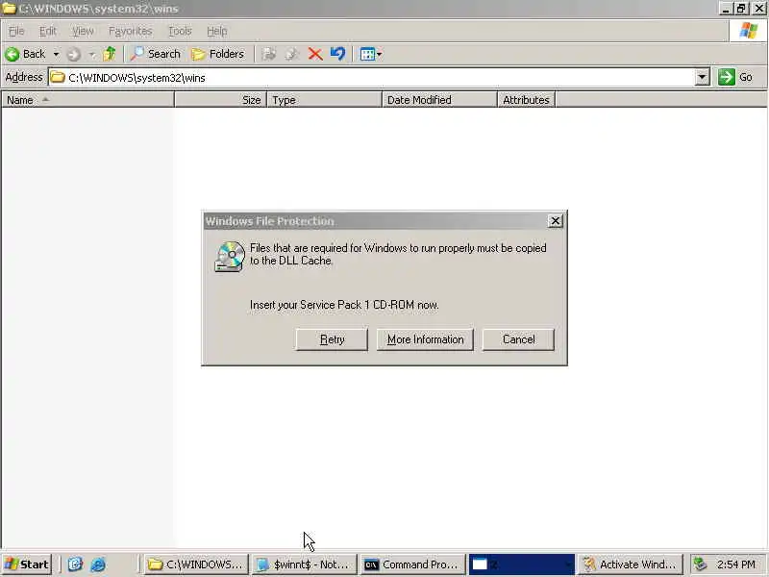Click folder icon in the title bar
769x577 pixels.
point(9,9)
